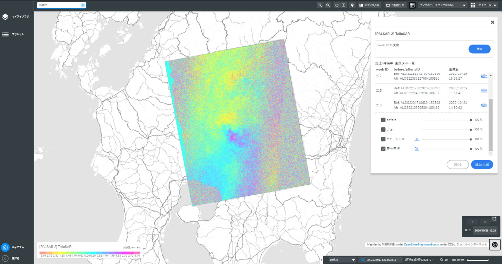Click the マイツール apps grid icon
The height and width of the screenshot is (264, 502).
click(x=473, y=5)
